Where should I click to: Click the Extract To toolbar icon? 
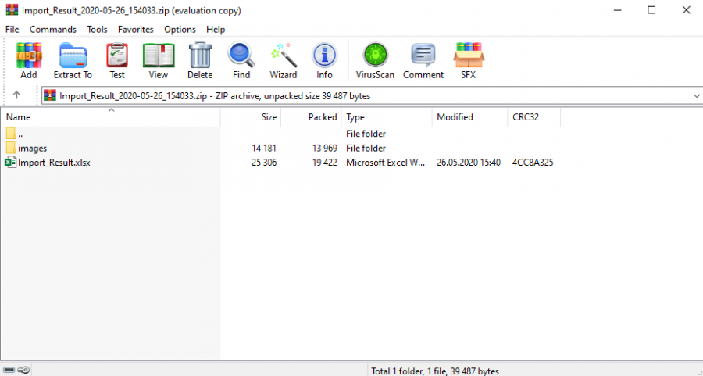(x=73, y=61)
